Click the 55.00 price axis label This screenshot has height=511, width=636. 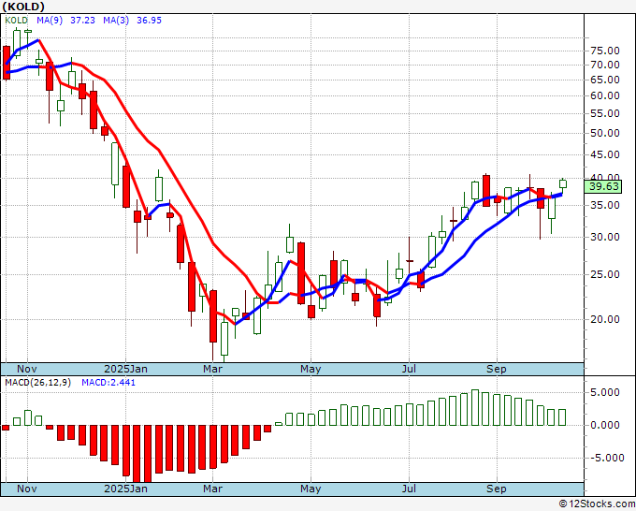point(605,113)
